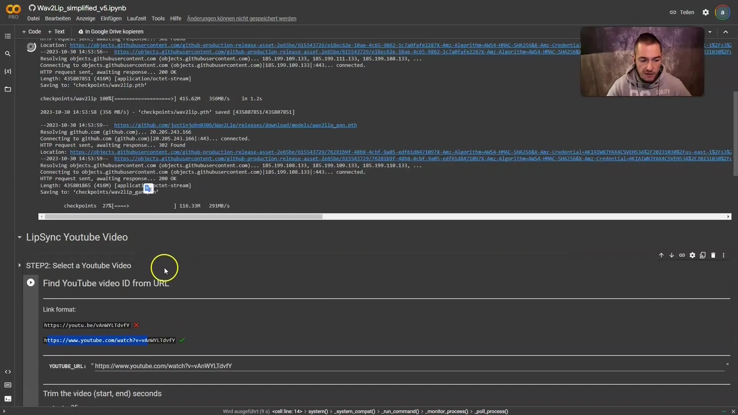Click the Änderungen können nicht gespeichert werden warning
This screenshot has width=738, height=415.
pos(241,18)
